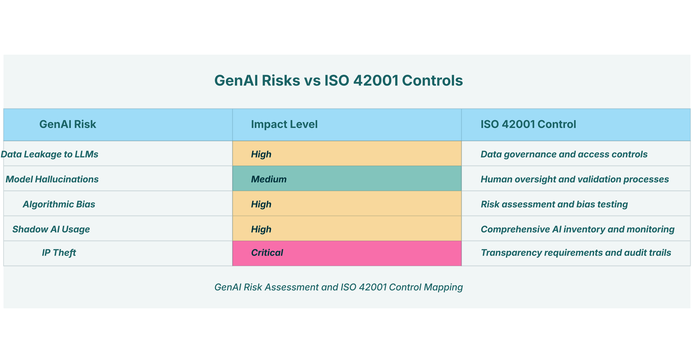Image resolution: width=694 pixels, height=363 pixels.
Task: Select the High impact cell for Shadow AI Usage
Action: click(x=347, y=229)
